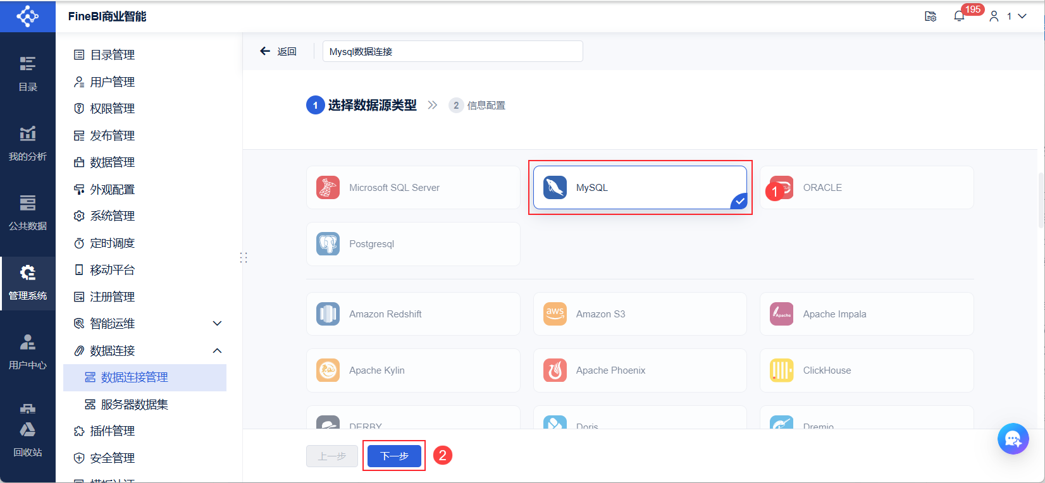Click the back arrow 返回
Image resolution: width=1045 pixels, height=483 pixels.
click(278, 51)
